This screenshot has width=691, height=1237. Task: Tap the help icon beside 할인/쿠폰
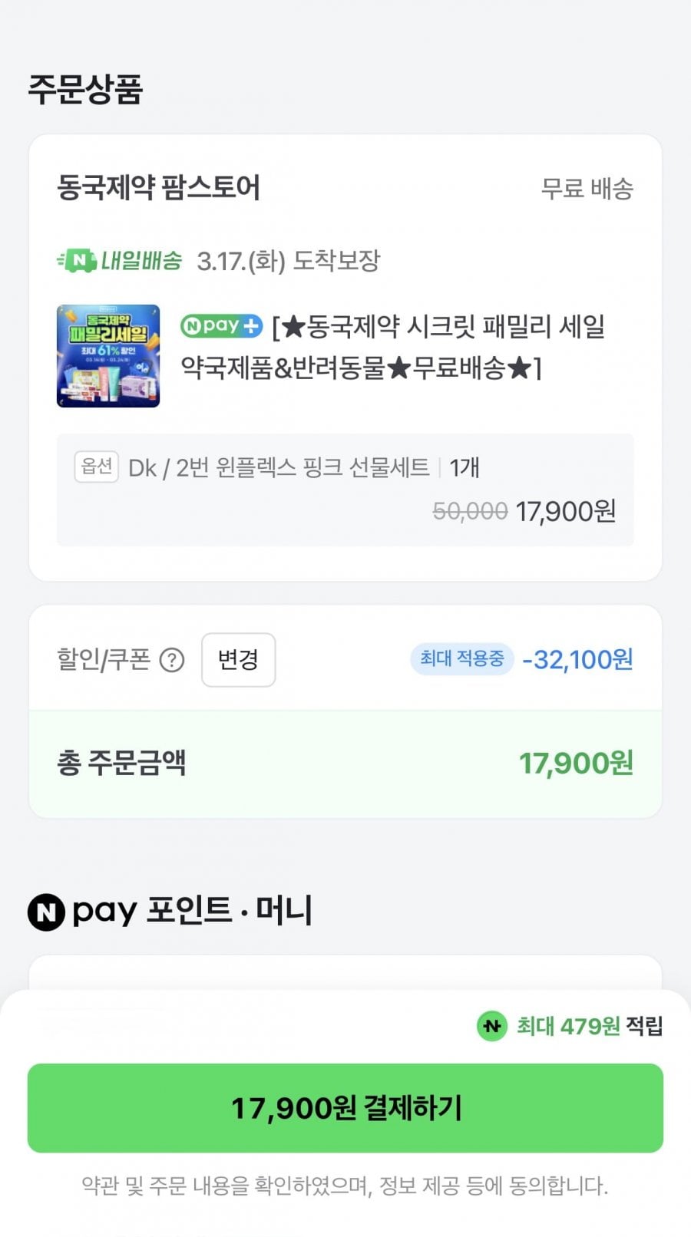click(172, 660)
